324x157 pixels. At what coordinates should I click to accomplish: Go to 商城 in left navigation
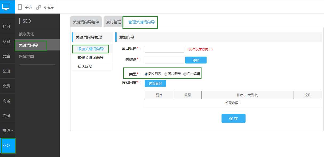tap(6, 101)
